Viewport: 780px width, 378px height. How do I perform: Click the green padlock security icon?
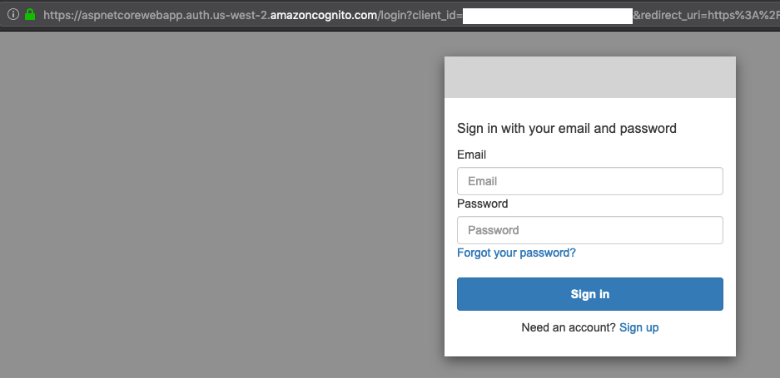point(30,14)
